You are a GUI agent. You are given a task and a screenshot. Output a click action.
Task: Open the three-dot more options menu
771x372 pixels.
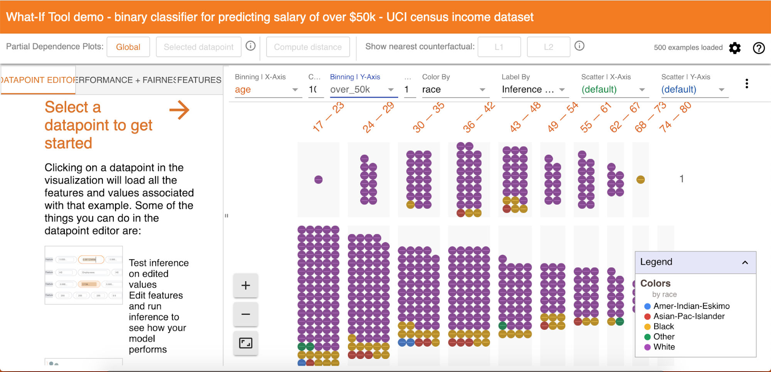[x=747, y=83]
